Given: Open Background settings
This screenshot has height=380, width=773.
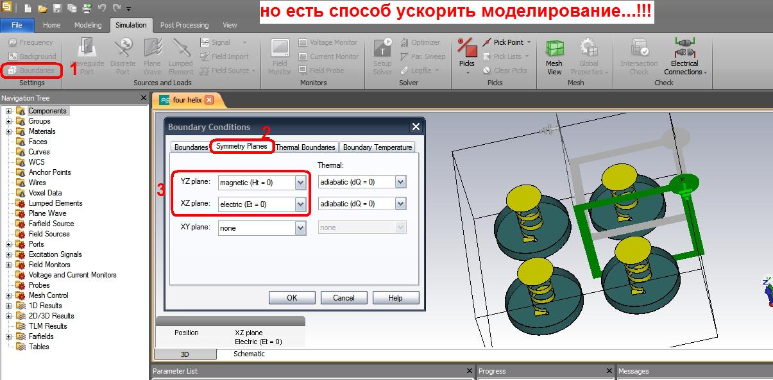Looking at the screenshot, I should click(x=31, y=56).
